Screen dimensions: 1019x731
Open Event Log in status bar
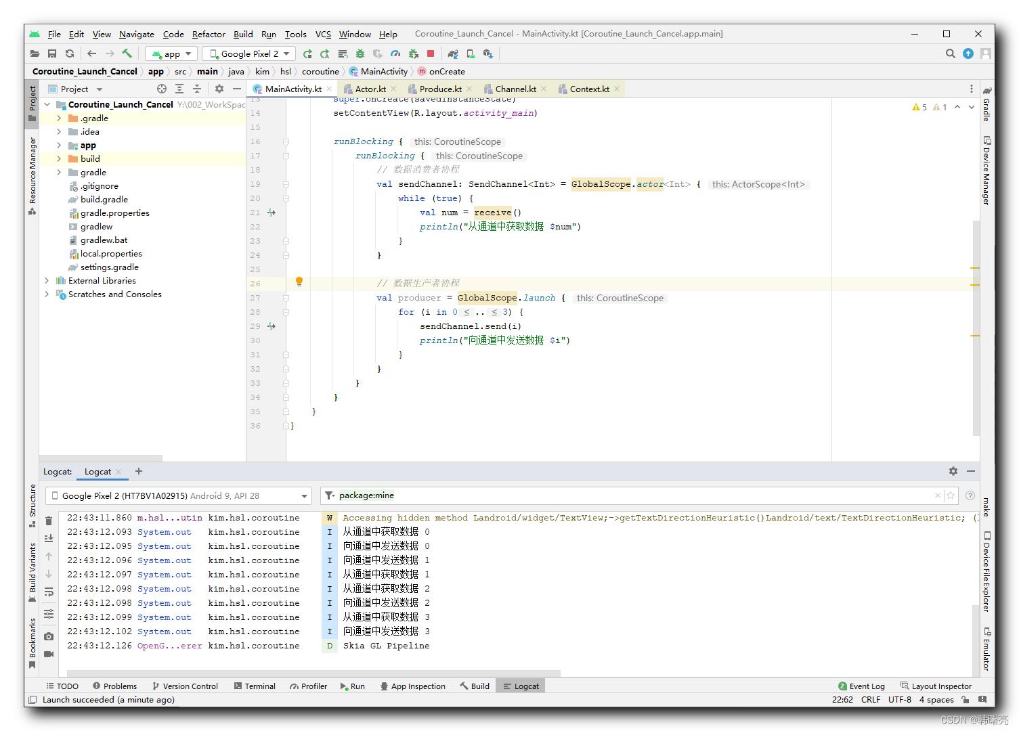coord(861,686)
